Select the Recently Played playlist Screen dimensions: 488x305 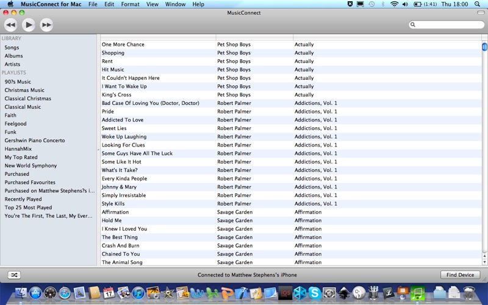click(x=23, y=199)
